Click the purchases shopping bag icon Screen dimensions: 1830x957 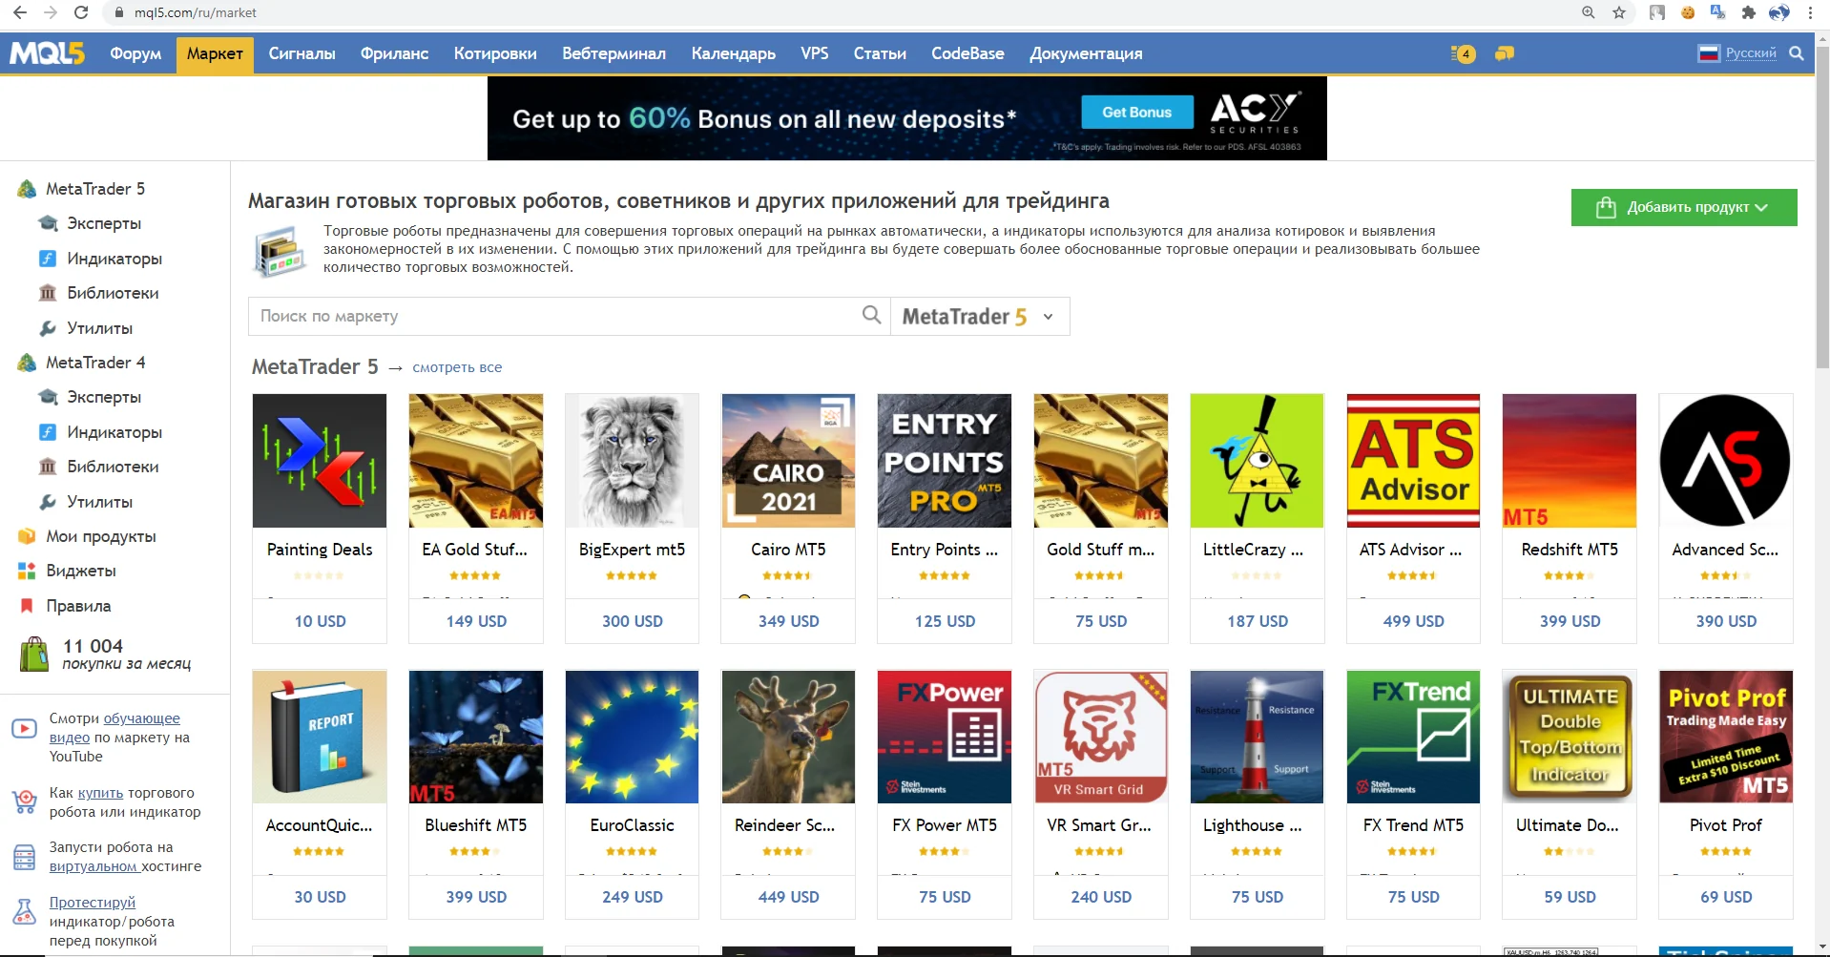point(34,655)
